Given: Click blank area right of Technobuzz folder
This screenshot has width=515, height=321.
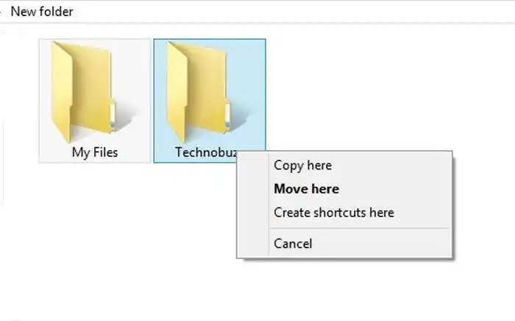Looking at the screenshot, I should tap(368, 88).
